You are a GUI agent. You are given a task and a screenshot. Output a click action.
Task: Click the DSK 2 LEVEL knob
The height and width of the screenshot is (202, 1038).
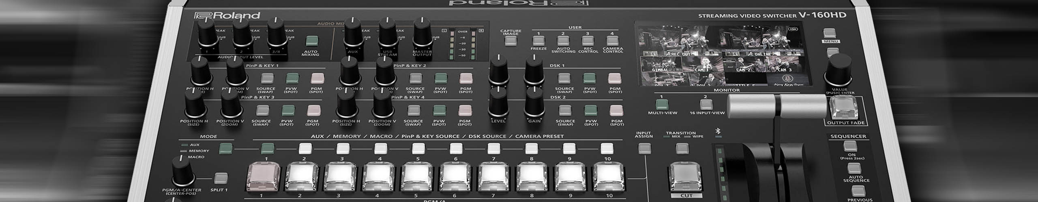[498, 103]
